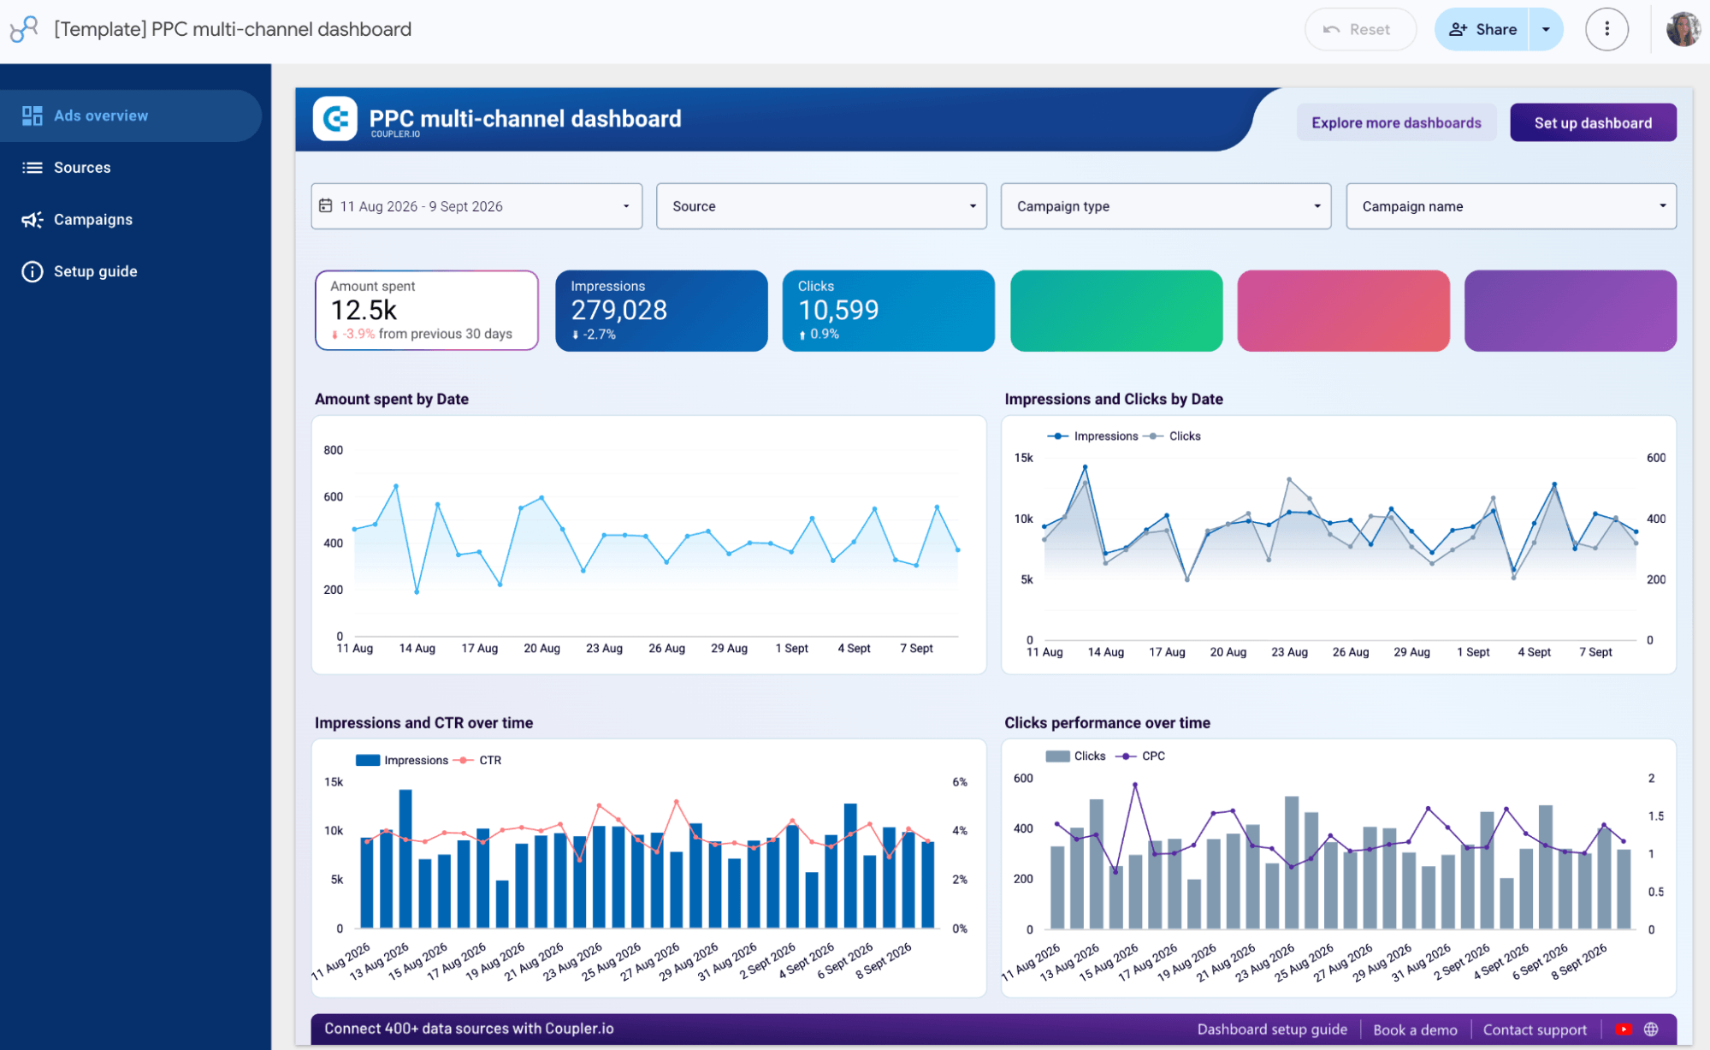This screenshot has height=1050, width=1710.
Task: Open the Contact support link
Action: click(1535, 1029)
